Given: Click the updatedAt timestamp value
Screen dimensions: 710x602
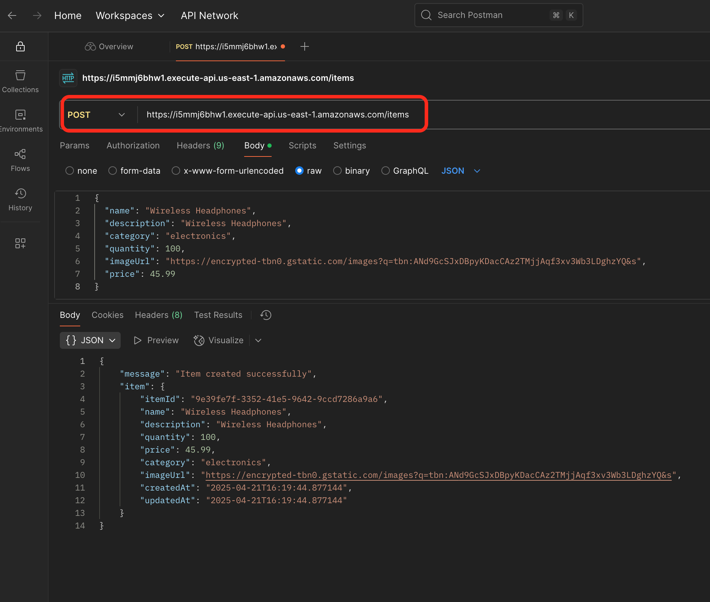Looking at the screenshot, I should pos(277,500).
